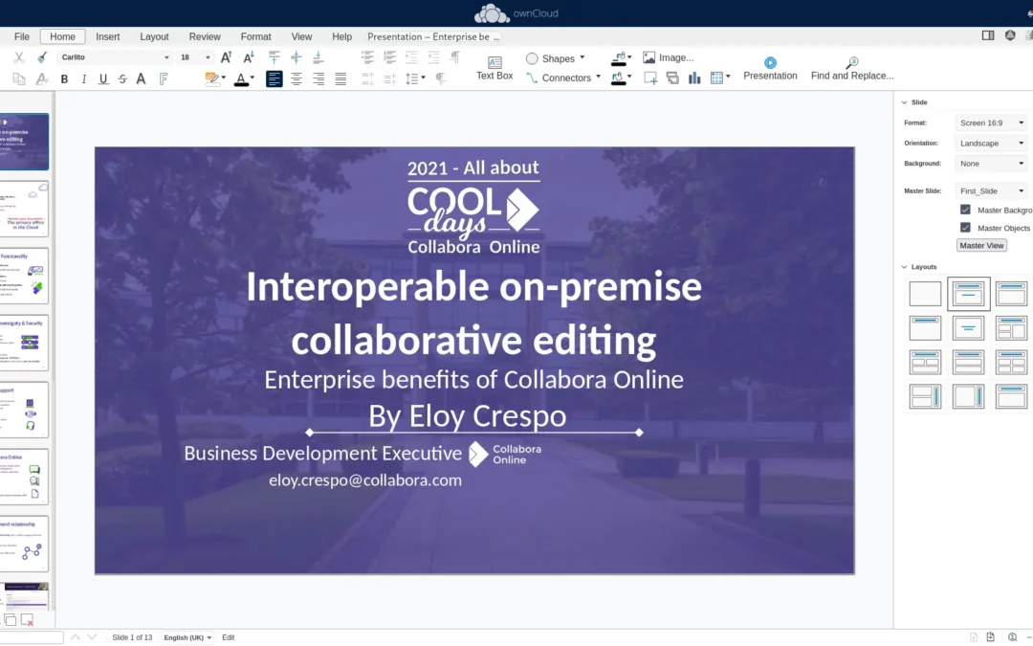The image size is (1033, 646).
Task: Open the Format tab
Action: (x=255, y=37)
